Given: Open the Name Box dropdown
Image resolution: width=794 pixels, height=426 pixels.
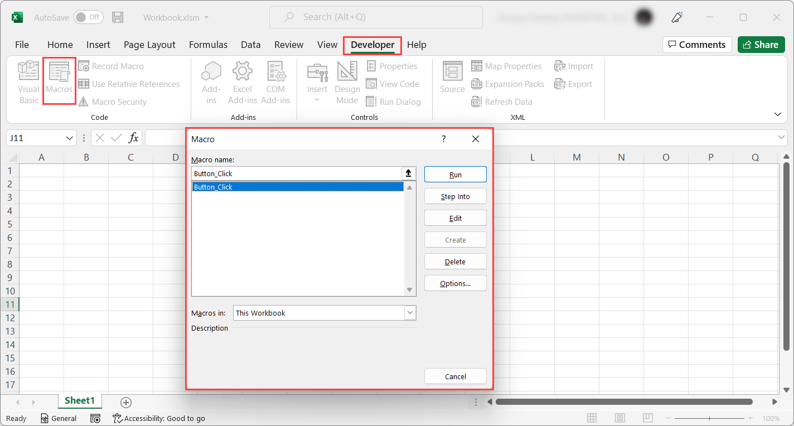Looking at the screenshot, I should [x=69, y=137].
